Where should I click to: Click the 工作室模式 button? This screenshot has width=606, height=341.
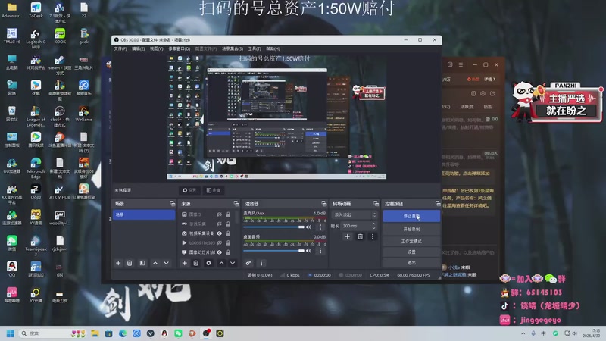click(x=411, y=241)
